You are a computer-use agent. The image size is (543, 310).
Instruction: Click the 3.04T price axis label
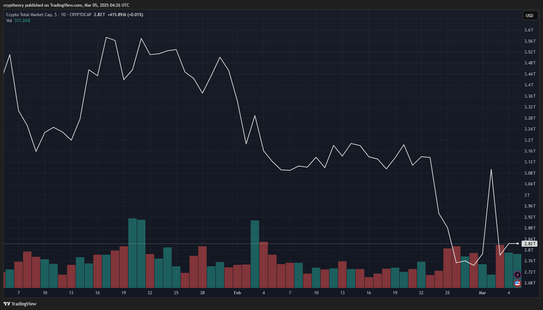tap(530, 184)
